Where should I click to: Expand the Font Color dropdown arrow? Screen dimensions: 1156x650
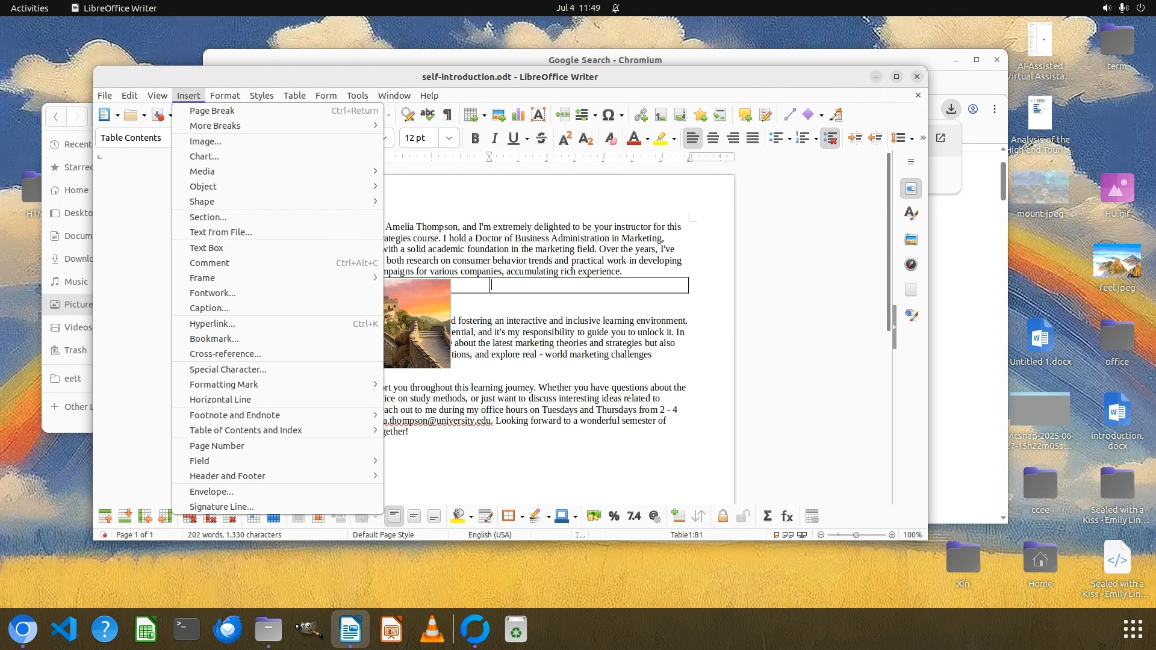coord(647,139)
